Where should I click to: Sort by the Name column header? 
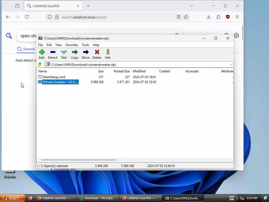pos(58,71)
